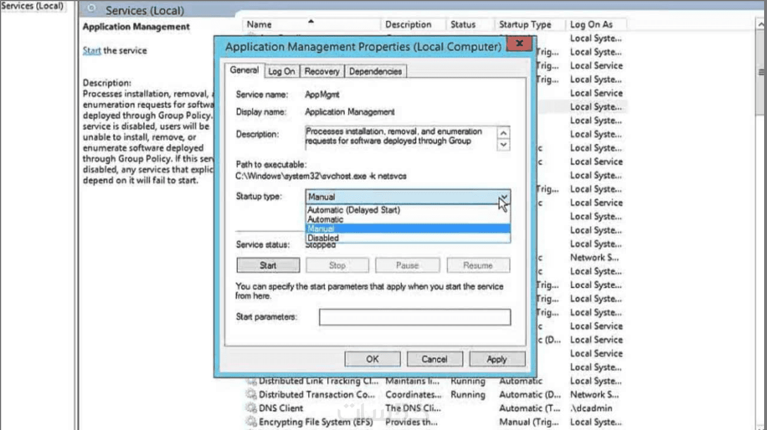Choose Automatic (Delayed Start) from the list
This screenshot has width=767, height=430.
tap(407, 210)
